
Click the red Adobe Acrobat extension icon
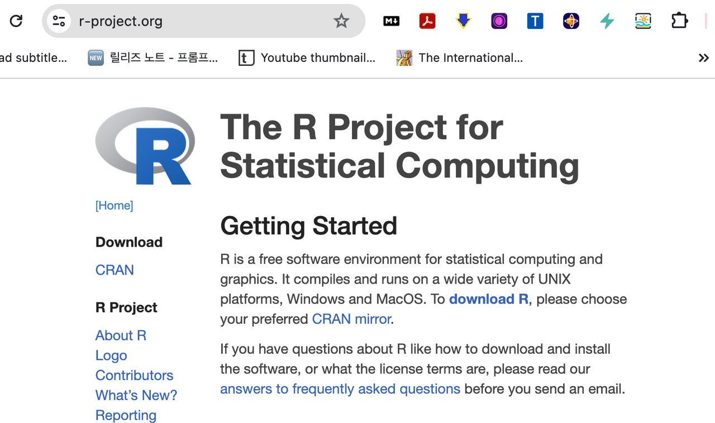coord(427,21)
